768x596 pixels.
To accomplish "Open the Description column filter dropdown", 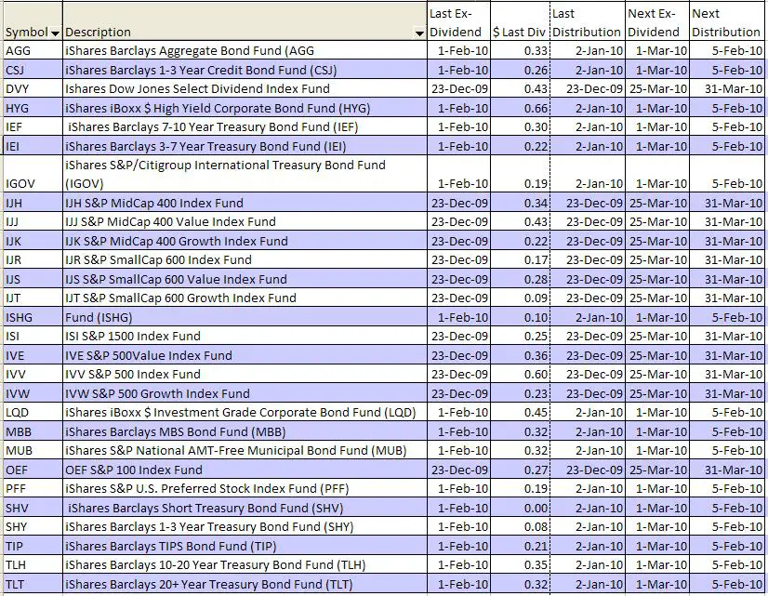I will click(x=419, y=33).
